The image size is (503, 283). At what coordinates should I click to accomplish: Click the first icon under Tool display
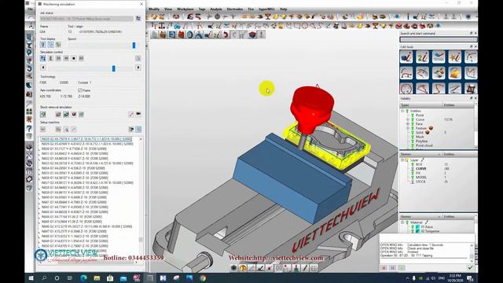coord(43,45)
